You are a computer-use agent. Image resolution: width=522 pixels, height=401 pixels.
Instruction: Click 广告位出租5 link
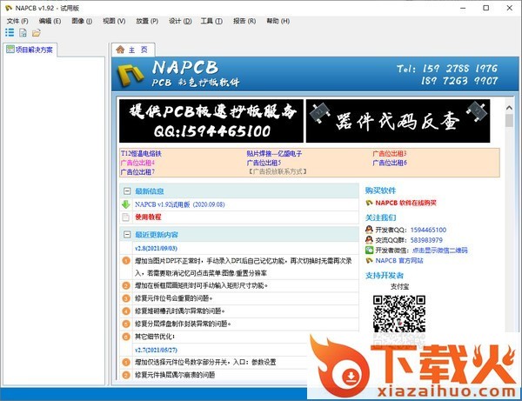coord(264,163)
